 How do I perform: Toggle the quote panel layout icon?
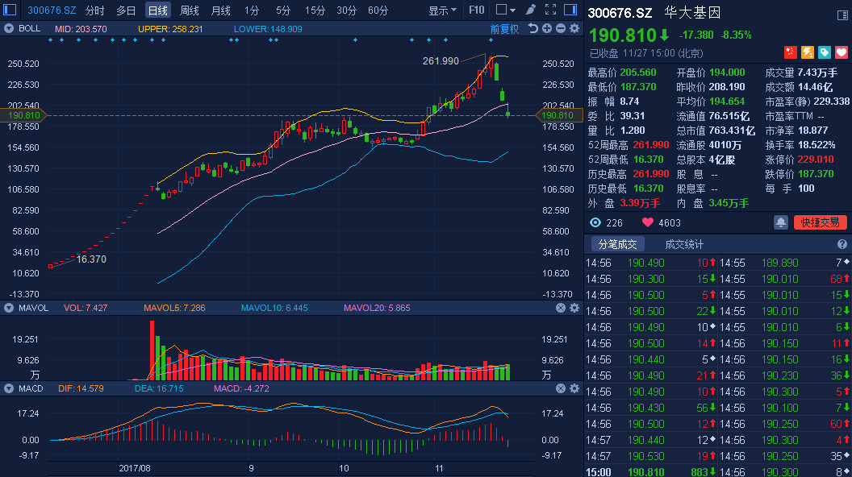pyautogui.click(x=842, y=15)
